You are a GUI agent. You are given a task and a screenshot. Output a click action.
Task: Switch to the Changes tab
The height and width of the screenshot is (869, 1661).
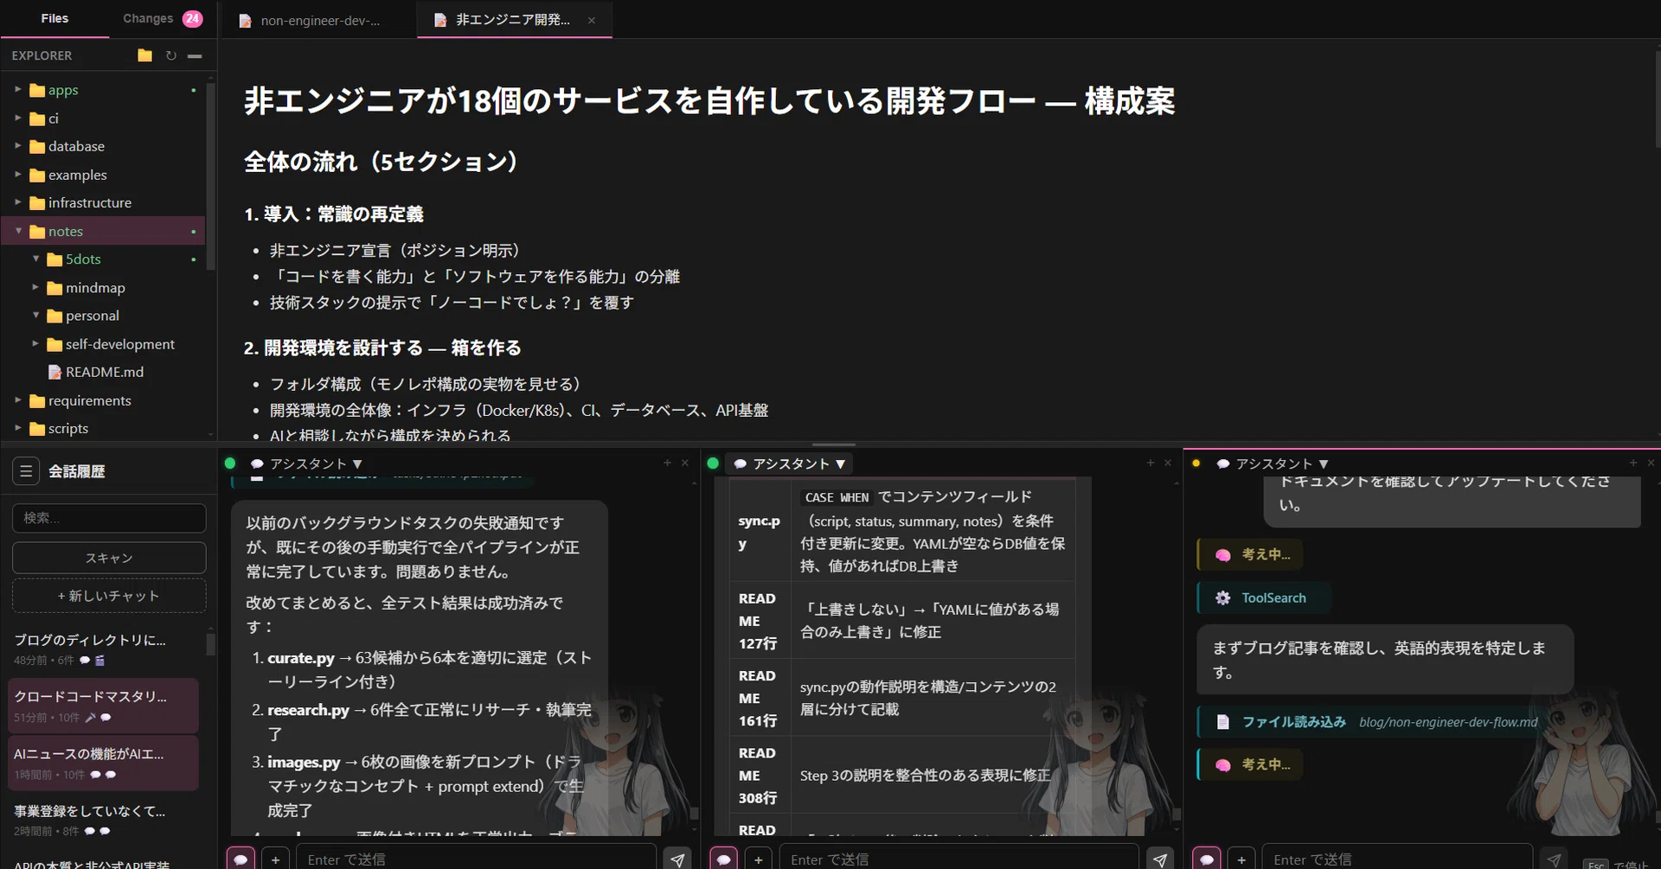[163, 18]
